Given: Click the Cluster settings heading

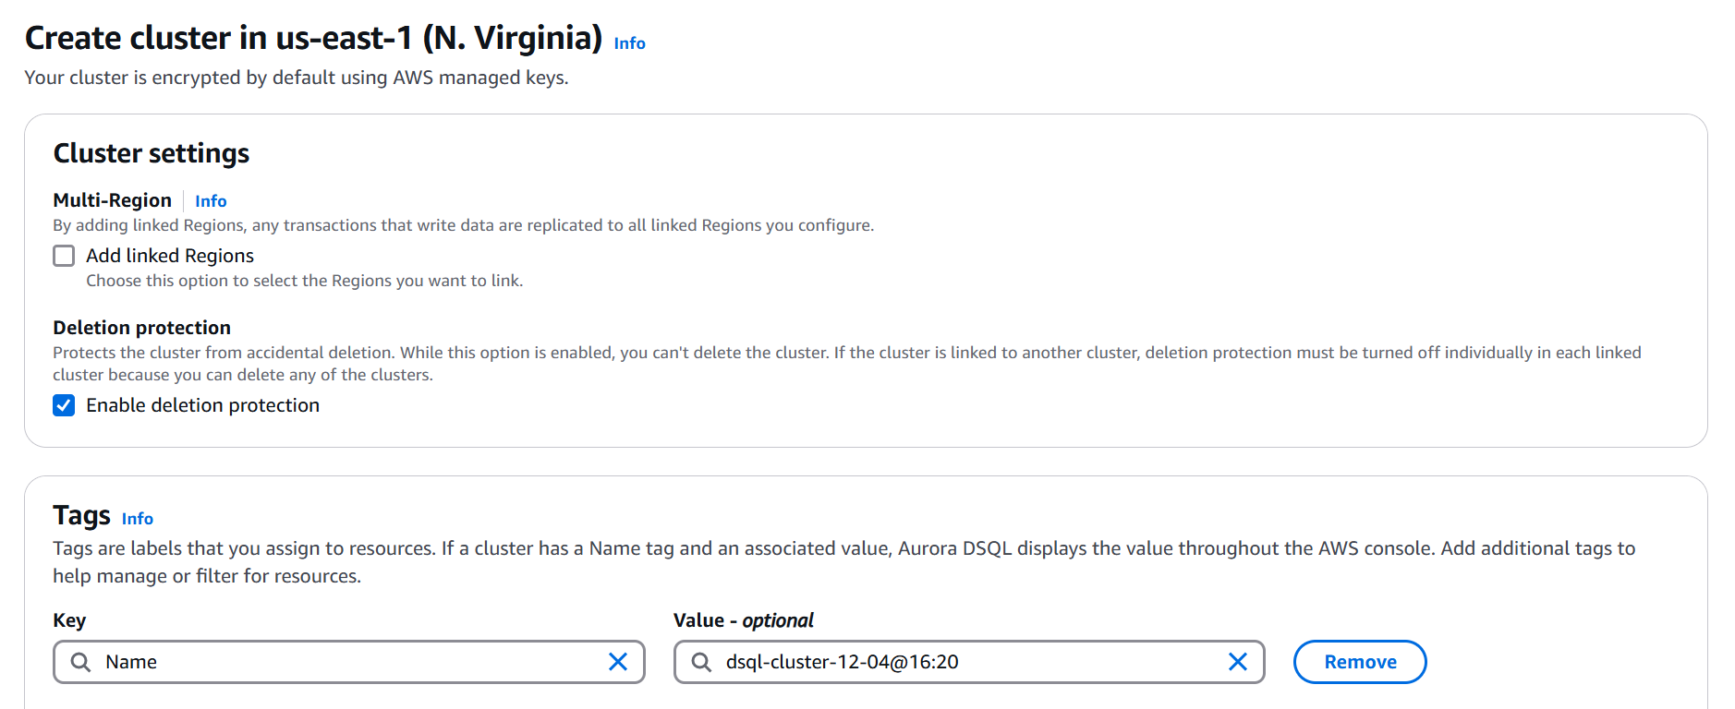Looking at the screenshot, I should coord(152,153).
